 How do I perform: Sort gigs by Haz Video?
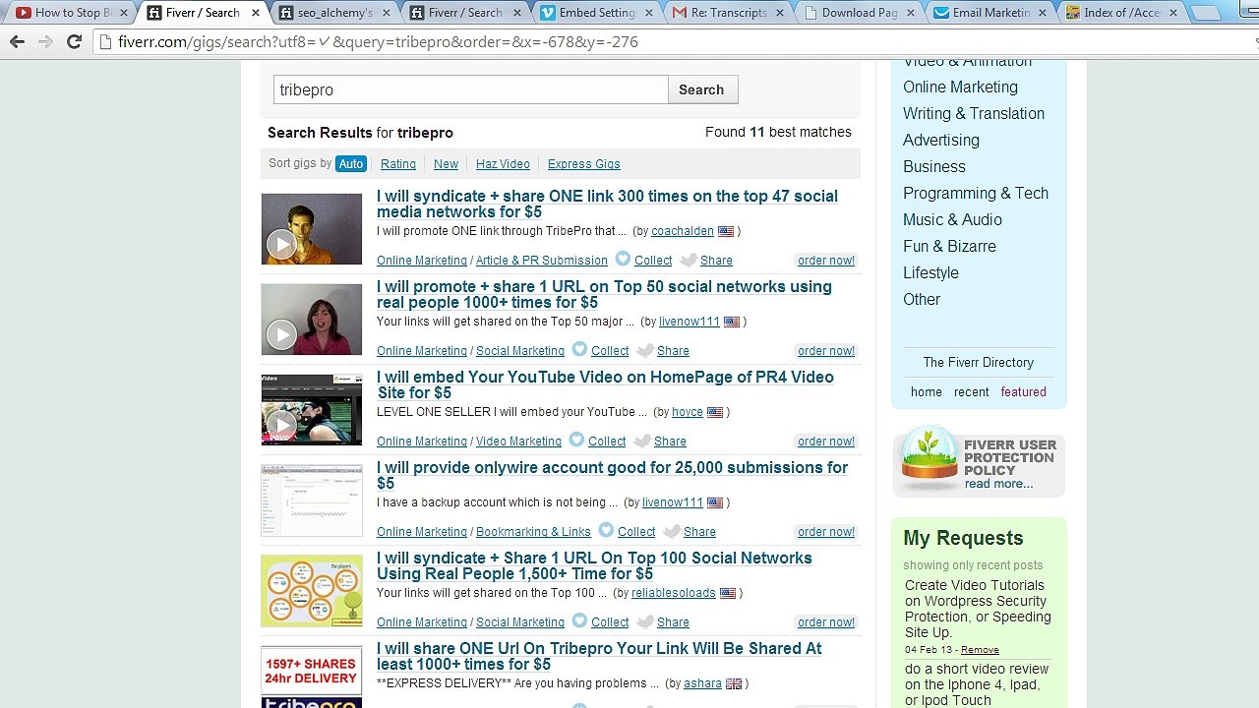503,164
